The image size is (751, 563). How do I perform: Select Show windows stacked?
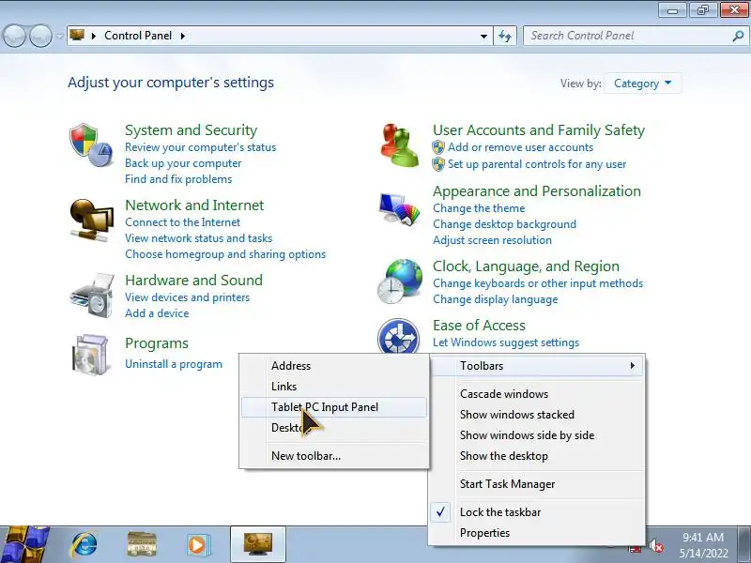click(x=535, y=415)
